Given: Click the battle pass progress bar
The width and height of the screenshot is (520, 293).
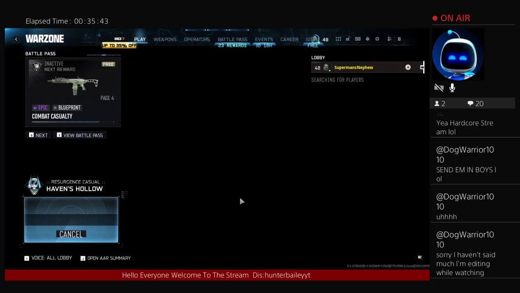Looking at the screenshot, I should click(73, 122).
